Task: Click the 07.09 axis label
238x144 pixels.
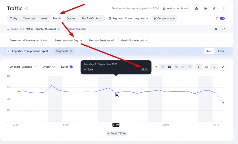Action: click(x=15, y=125)
